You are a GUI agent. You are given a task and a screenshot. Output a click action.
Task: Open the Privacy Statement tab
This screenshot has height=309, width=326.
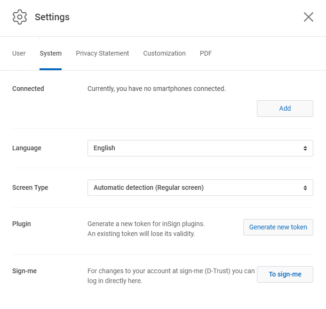(102, 53)
